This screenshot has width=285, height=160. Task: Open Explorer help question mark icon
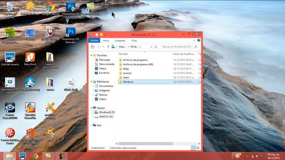[199, 40]
